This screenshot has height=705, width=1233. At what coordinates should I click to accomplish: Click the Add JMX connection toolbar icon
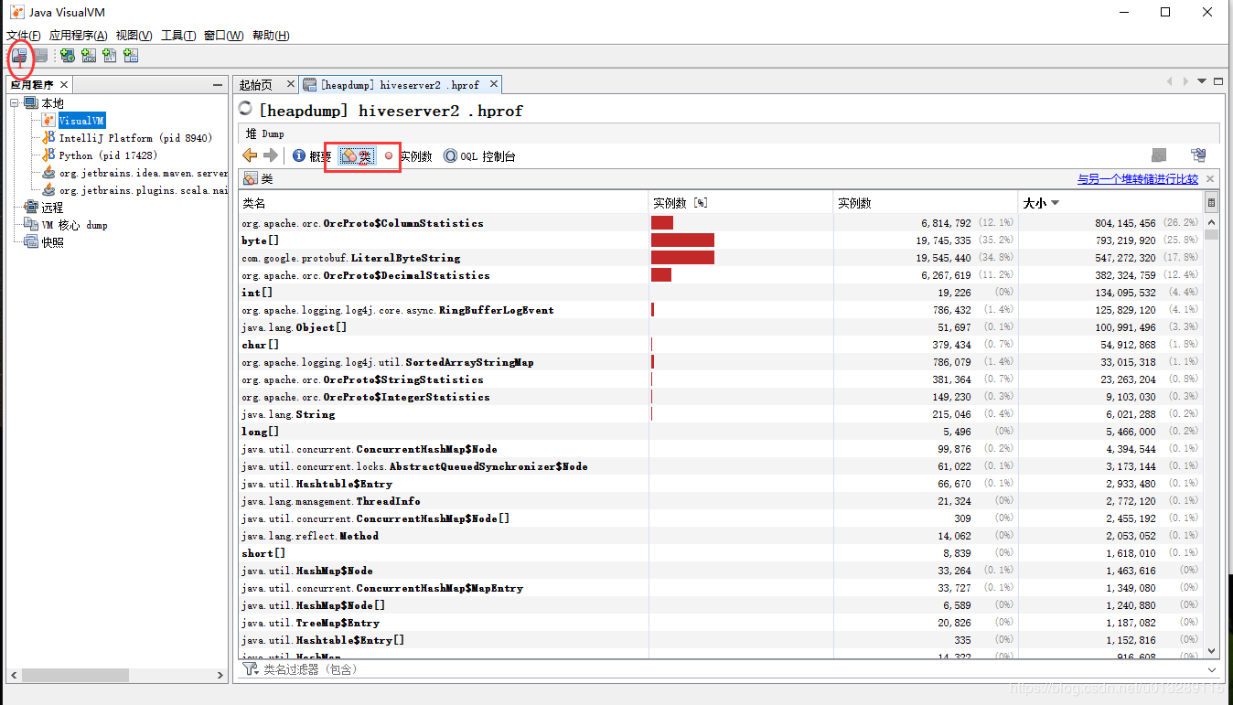coord(89,56)
